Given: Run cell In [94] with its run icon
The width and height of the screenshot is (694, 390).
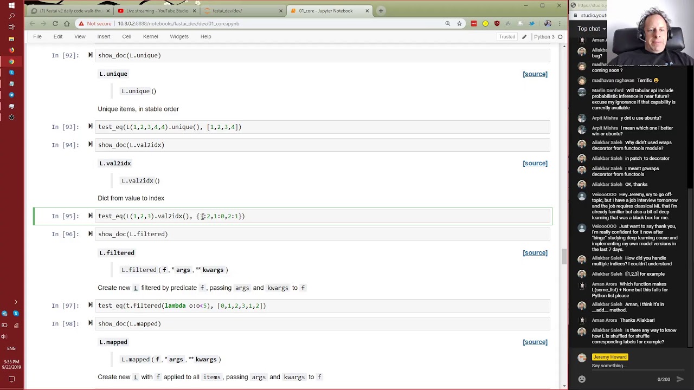Looking at the screenshot, I should click(91, 145).
